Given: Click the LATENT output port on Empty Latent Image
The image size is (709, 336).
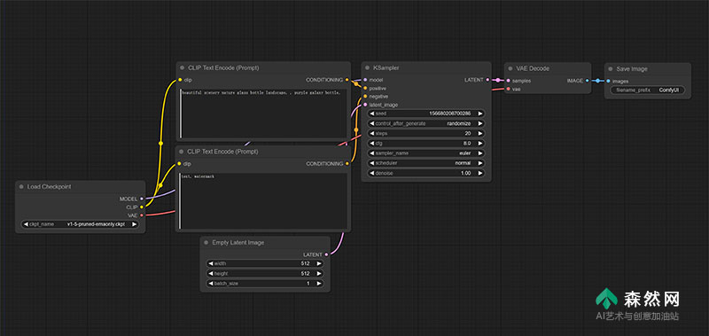Looking at the screenshot, I should [x=326, y=254].
